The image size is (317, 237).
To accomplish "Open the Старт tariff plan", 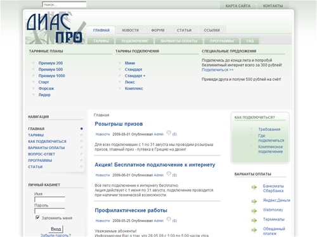I will coord(44,82).
